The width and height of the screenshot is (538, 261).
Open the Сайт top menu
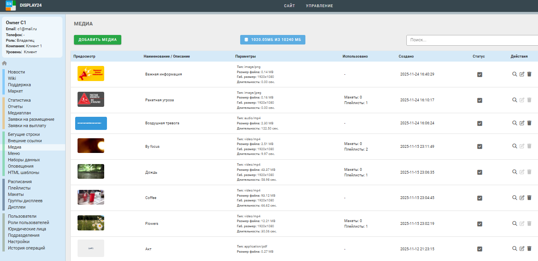[289, 6]
